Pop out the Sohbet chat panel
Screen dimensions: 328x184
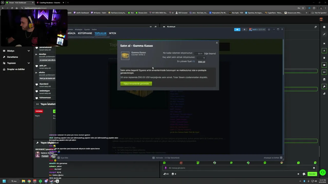click(315, 27)
